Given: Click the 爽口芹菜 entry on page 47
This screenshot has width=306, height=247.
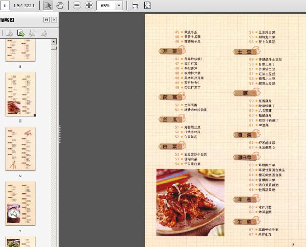Looking at the screenshot, I should [x=191, y=64].
